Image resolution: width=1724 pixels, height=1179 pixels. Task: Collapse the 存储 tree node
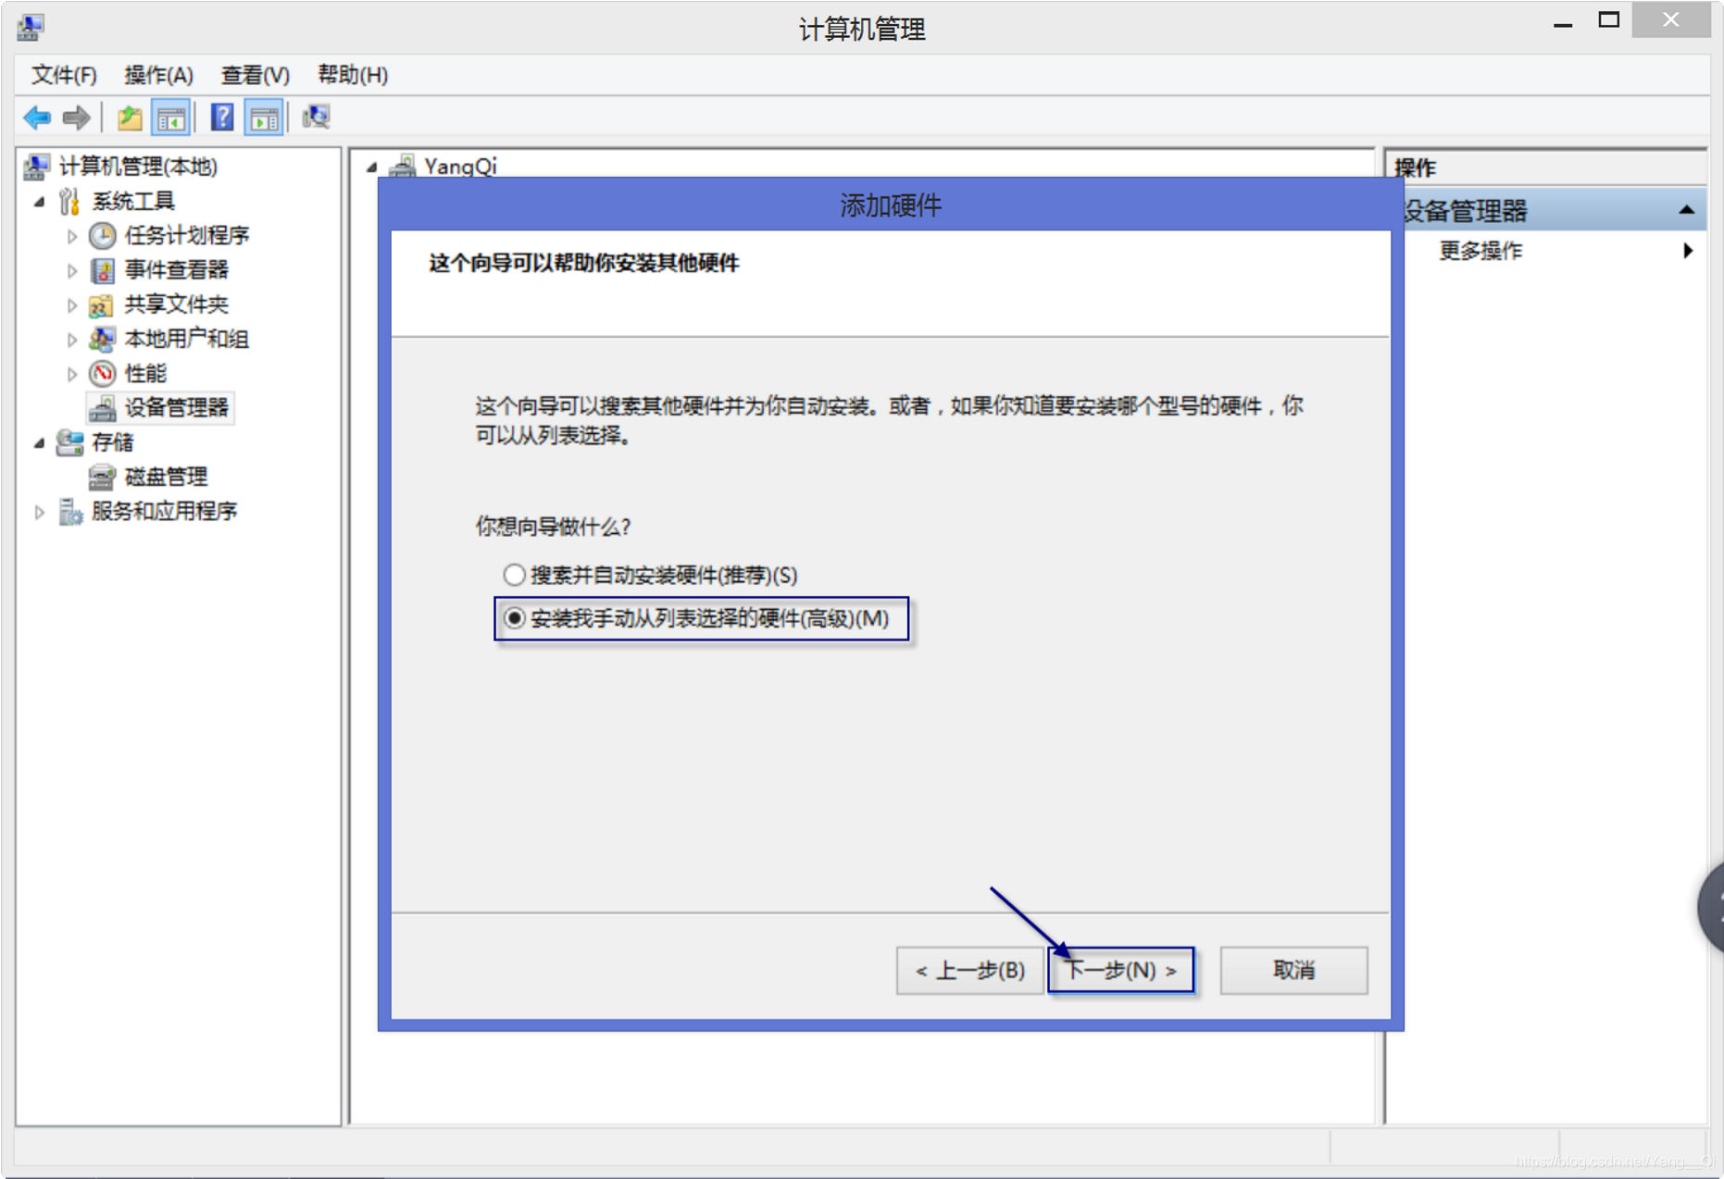coord(40,443)
